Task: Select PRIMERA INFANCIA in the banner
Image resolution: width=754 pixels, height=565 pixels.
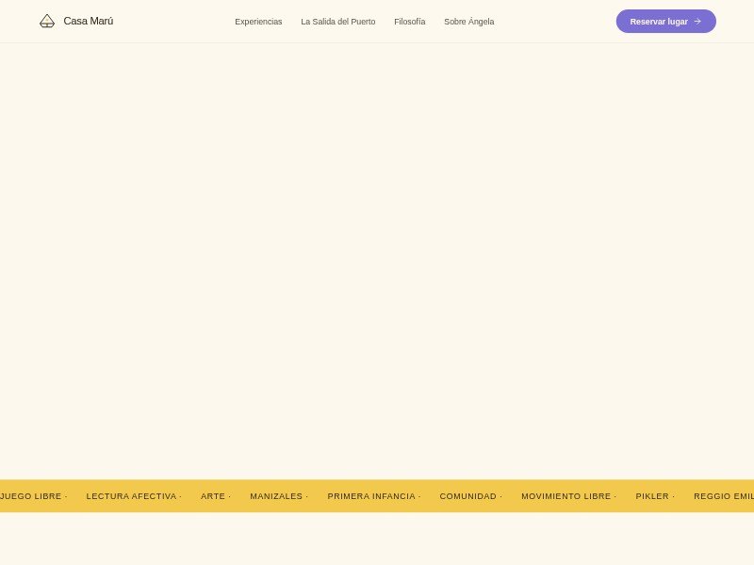Action: click(370, 496)
